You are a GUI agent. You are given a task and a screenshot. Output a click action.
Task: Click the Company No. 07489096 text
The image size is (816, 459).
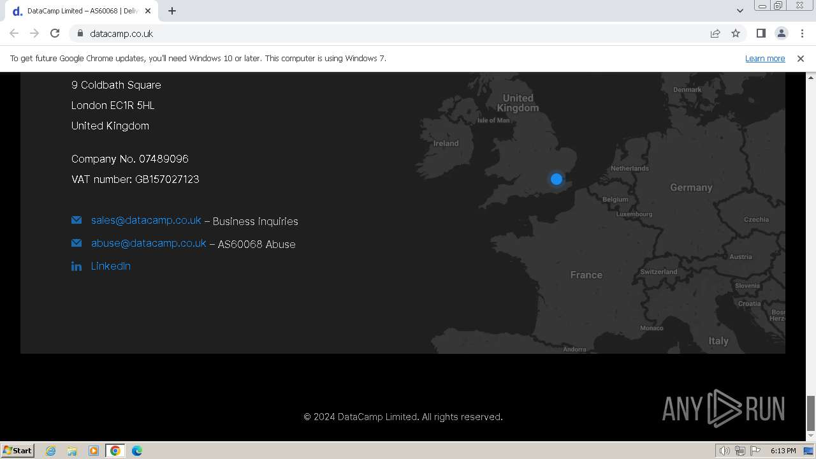[130, 159]
